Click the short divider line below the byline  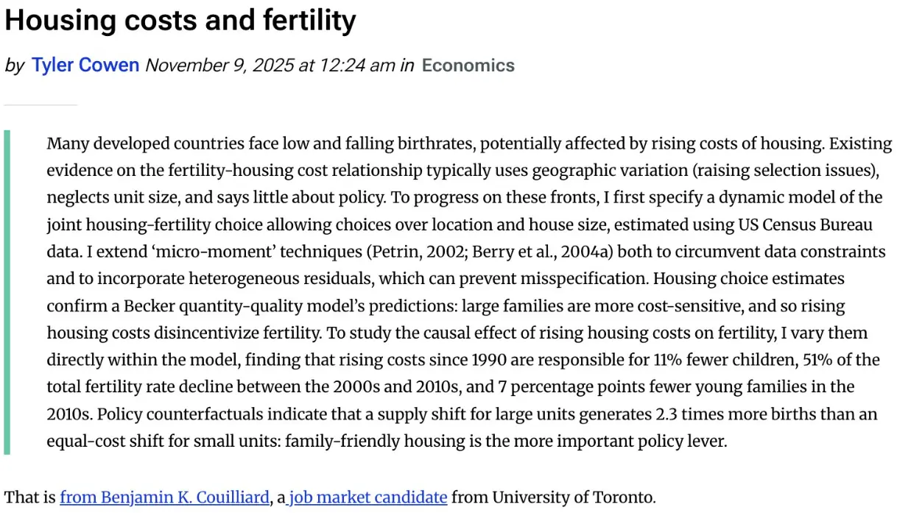[x=41, y=105]
